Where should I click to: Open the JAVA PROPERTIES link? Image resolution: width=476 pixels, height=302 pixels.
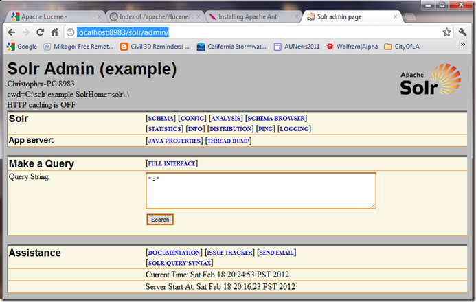click(174, 141)
